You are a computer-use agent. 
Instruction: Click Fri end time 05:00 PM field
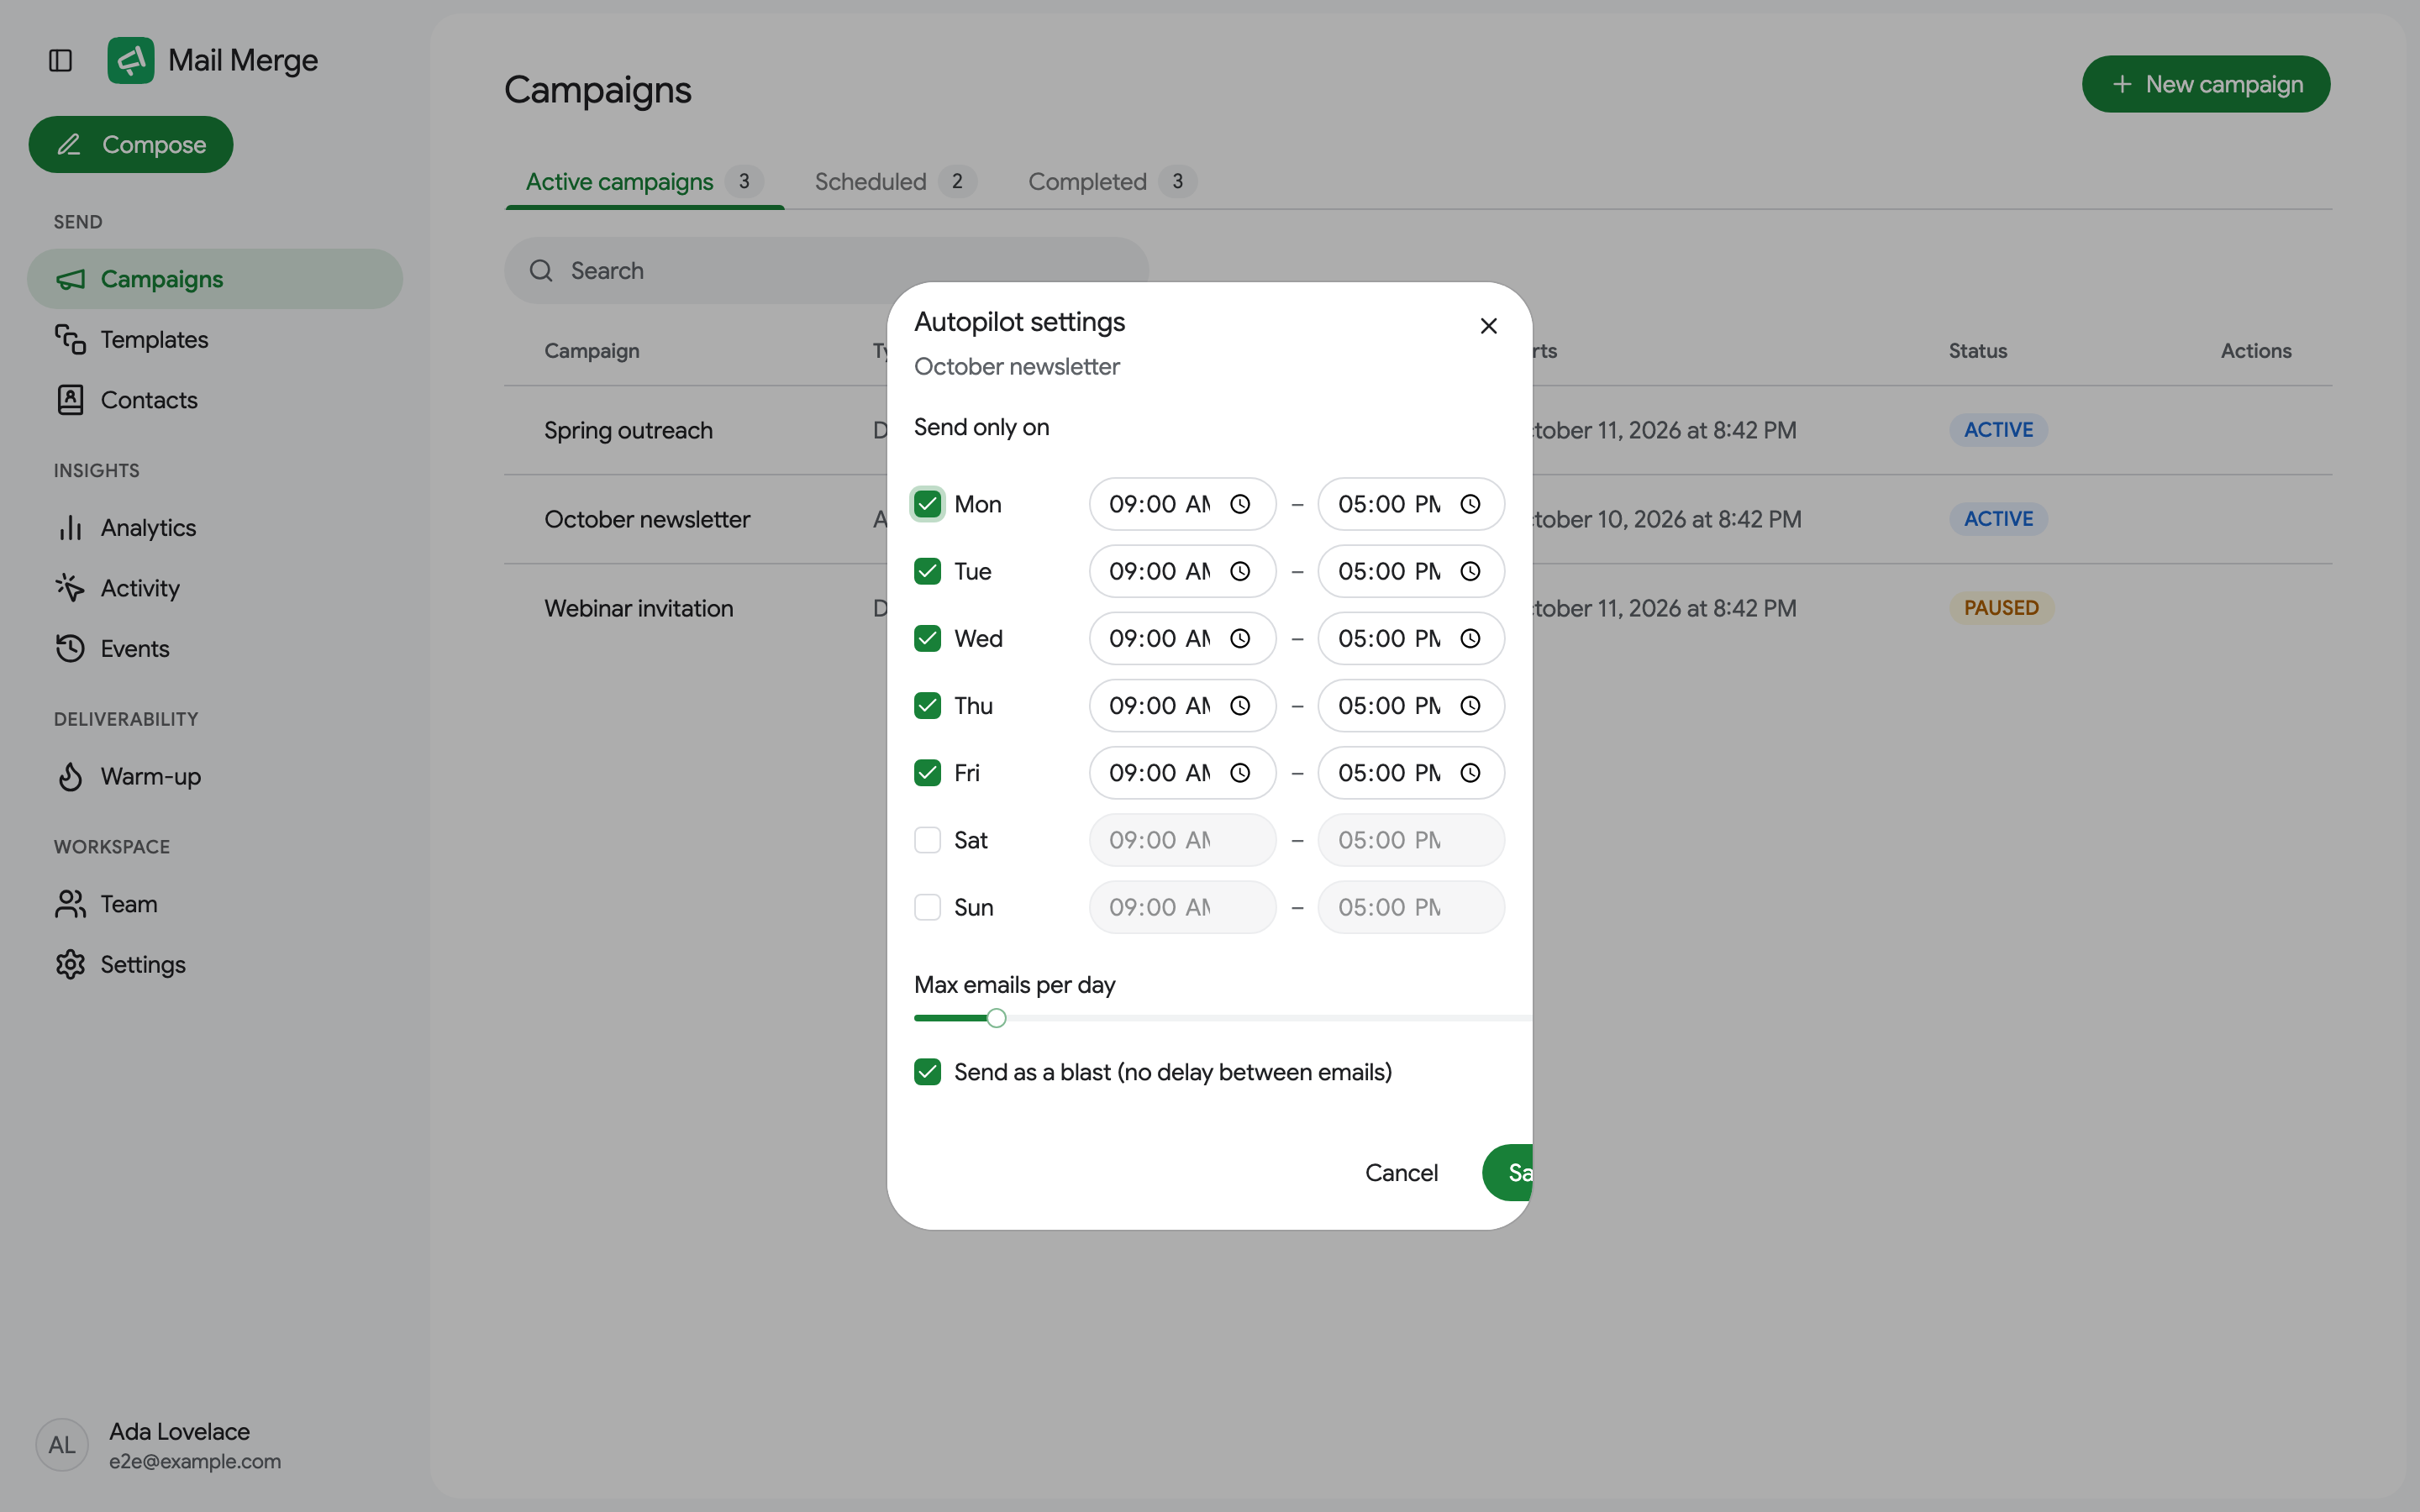coord(1411,772)
